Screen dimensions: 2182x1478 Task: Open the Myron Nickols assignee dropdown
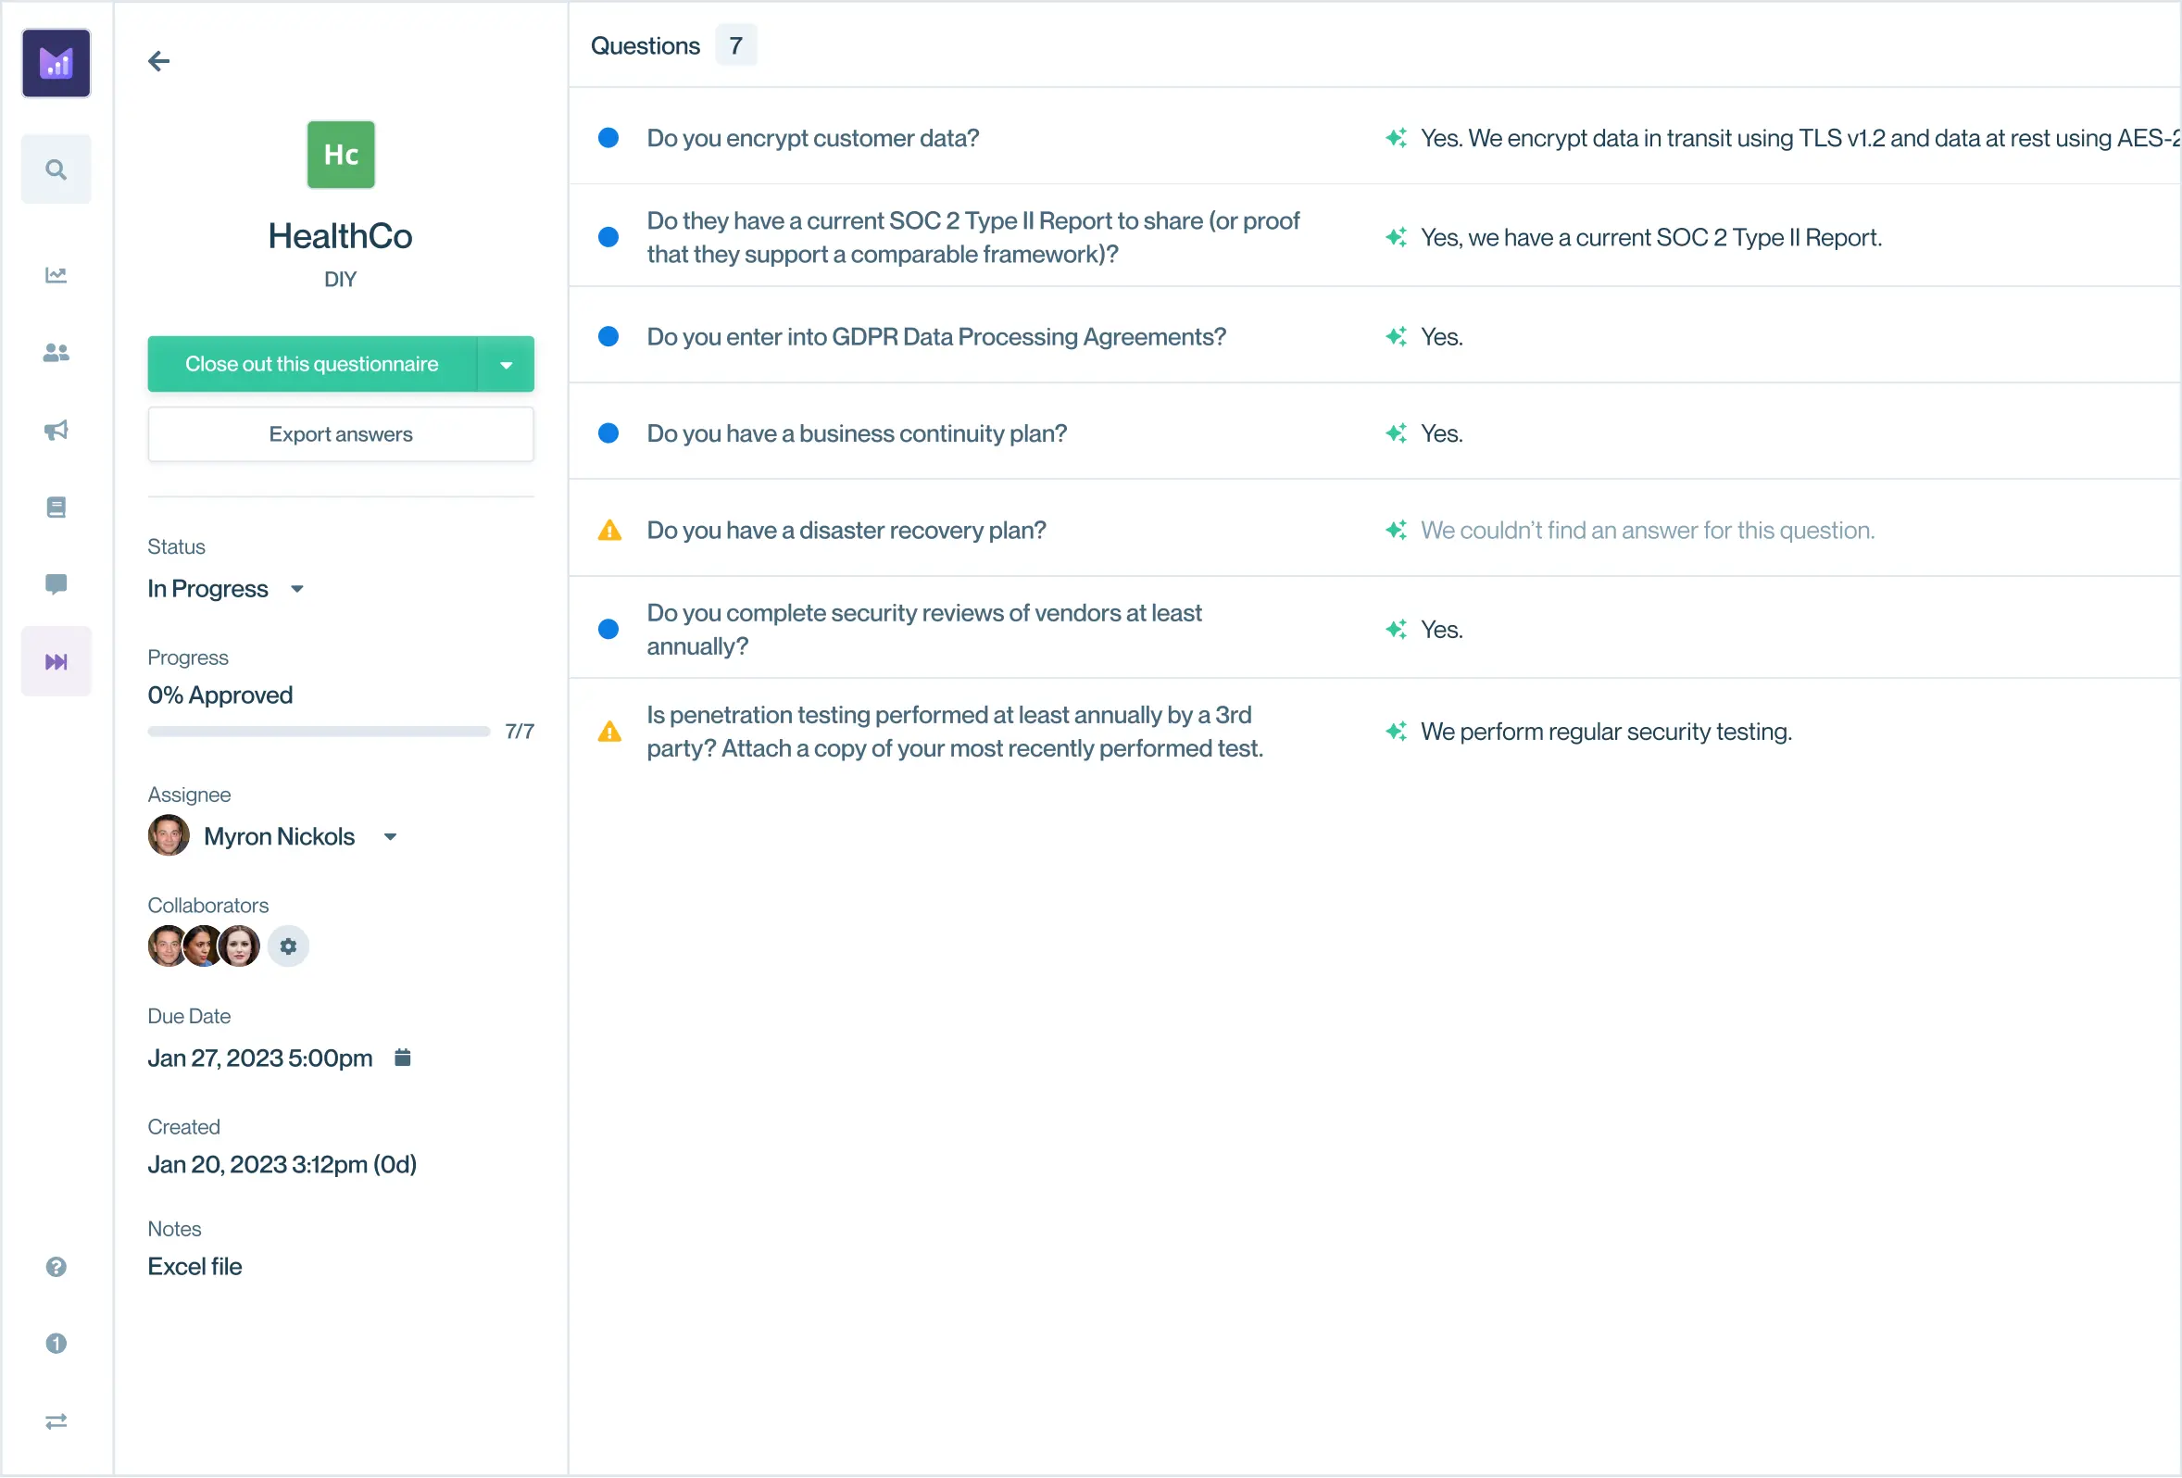tap(391, 836)
